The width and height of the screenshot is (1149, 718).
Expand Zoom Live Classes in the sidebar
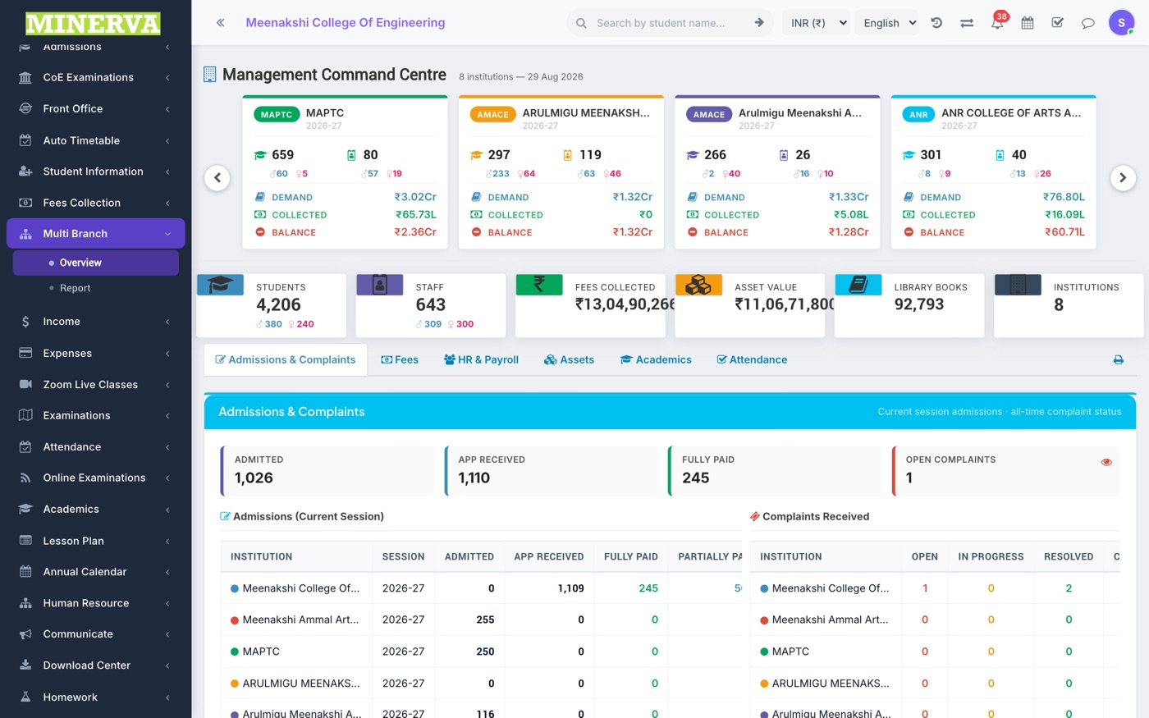click(95, 384)
